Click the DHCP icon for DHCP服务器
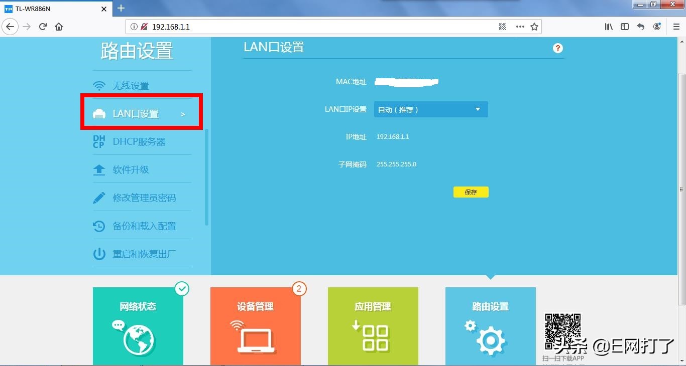Image resolution: width=686 pixels, height=366 pixels. tap(99, 142)
